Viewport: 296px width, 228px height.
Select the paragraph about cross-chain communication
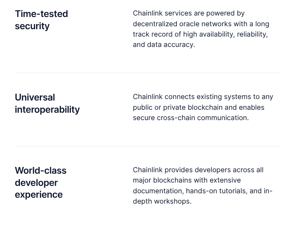pos(203,107)
